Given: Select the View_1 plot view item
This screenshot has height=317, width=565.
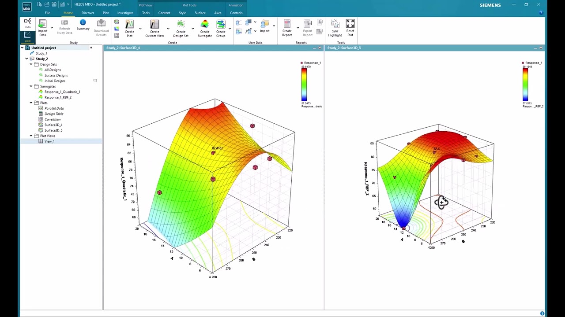Looking at the screenshot, I should (49, 141).
